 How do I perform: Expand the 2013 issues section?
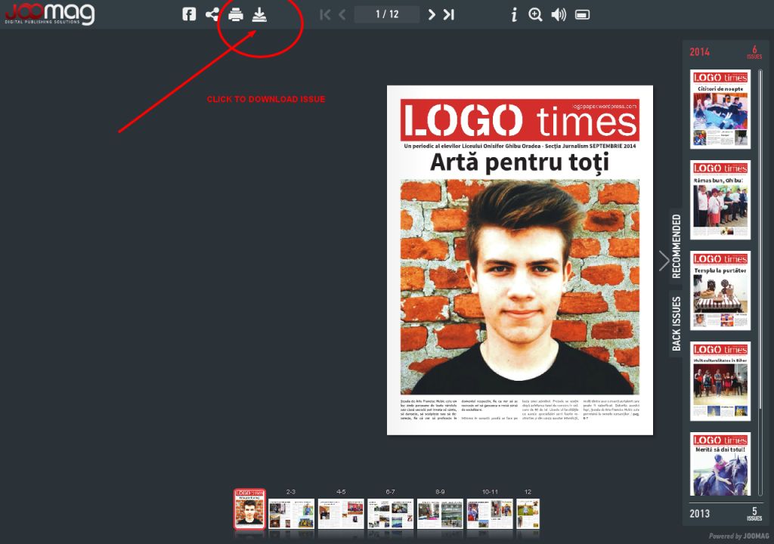point(724,514)
